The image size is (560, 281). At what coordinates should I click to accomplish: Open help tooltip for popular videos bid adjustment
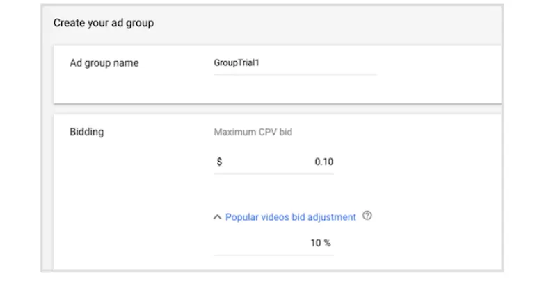tap(367, 216)
